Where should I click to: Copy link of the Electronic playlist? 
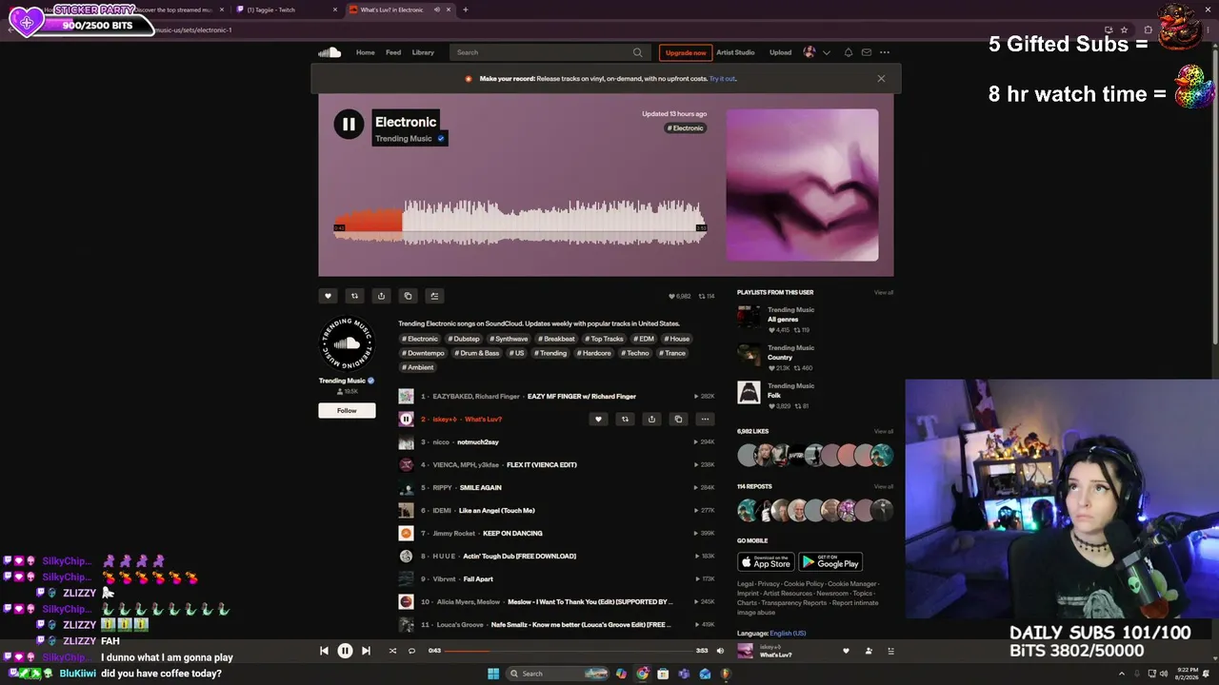click(x=408, y=296)
